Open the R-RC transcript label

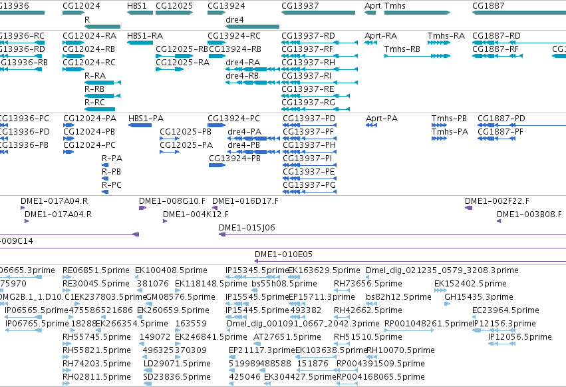[x=94, y=103]
